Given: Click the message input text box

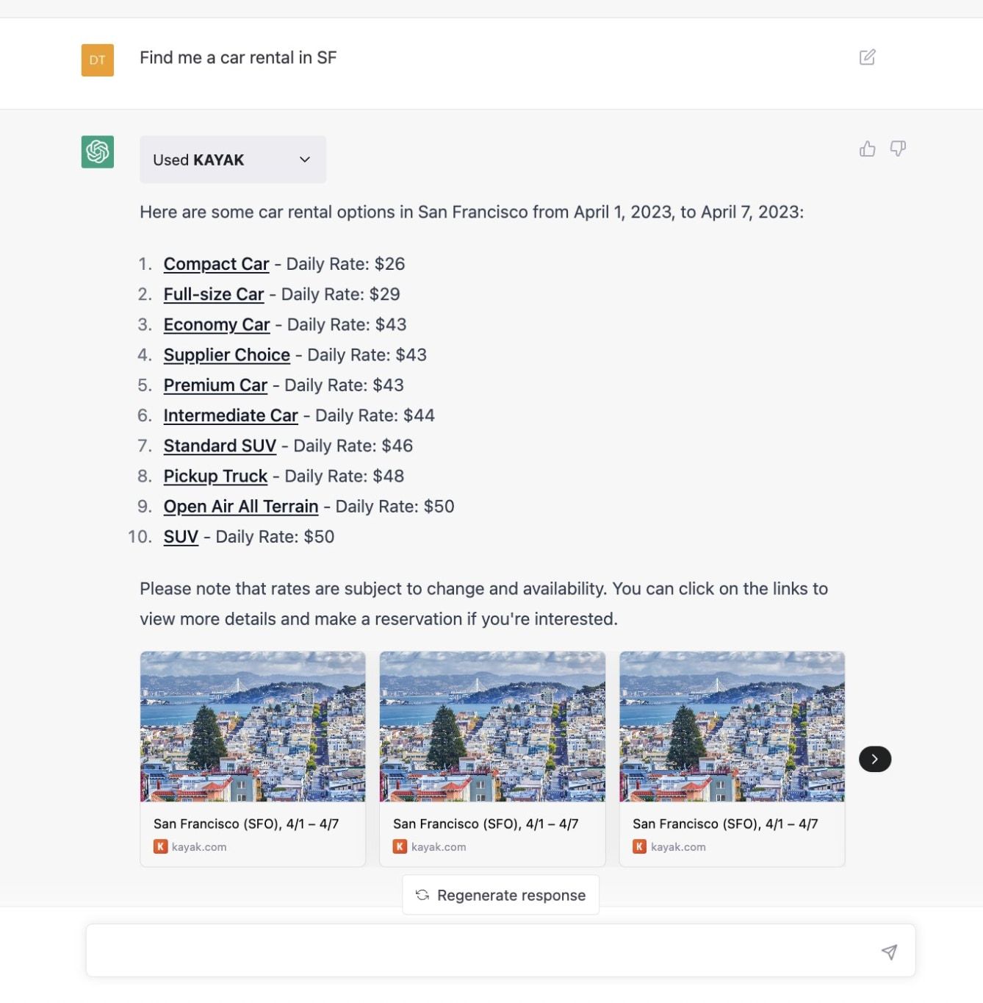Looking at the screenshot, I should point(478,951).
